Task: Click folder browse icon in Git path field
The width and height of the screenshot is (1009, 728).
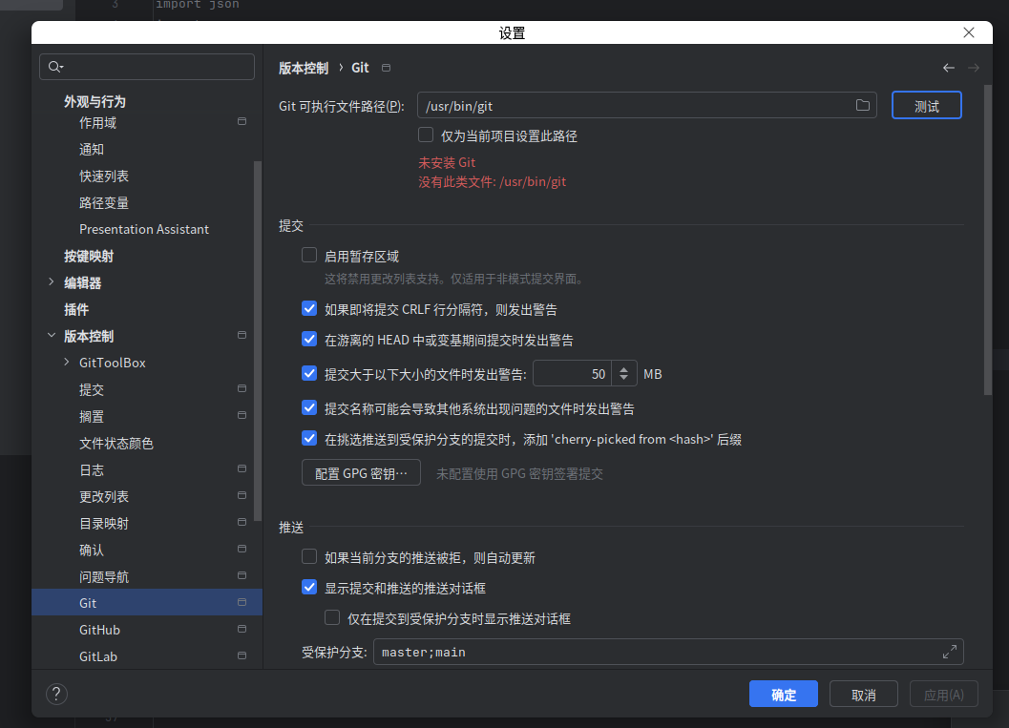Action: coord(862,106)
